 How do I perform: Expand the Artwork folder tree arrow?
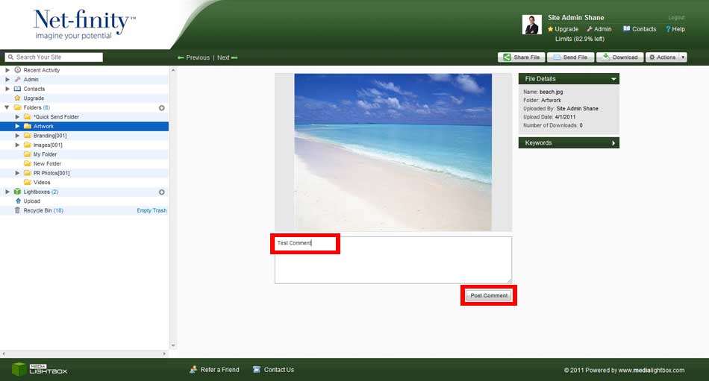pyautogui.click(x=17, y=127)
